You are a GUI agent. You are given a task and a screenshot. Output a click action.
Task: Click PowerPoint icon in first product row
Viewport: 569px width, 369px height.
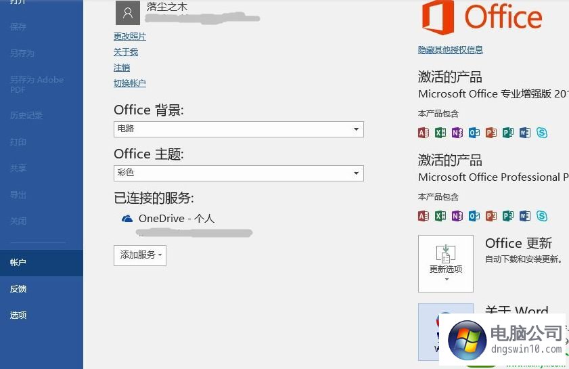(x=491, y=133)
